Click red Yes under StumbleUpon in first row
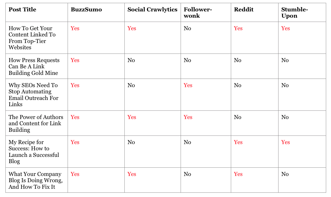331x197 pixels. 285,28
